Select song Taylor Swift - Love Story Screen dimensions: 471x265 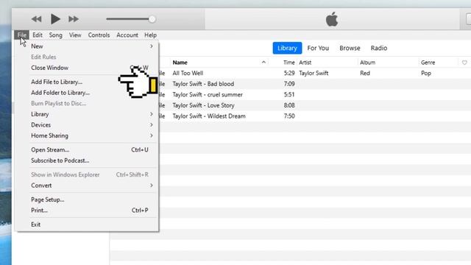[x=203, y=105]
